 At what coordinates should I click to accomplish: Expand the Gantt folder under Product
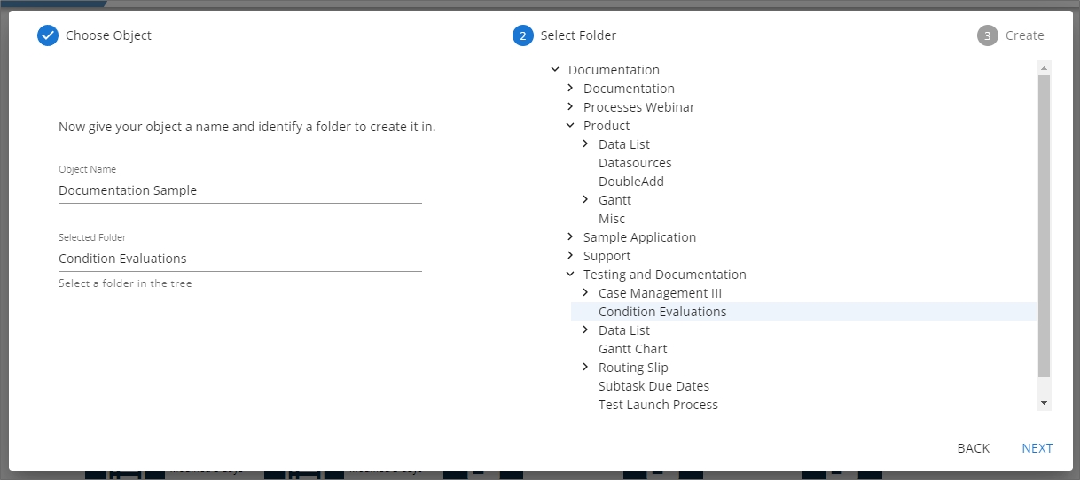pos(585,200)
